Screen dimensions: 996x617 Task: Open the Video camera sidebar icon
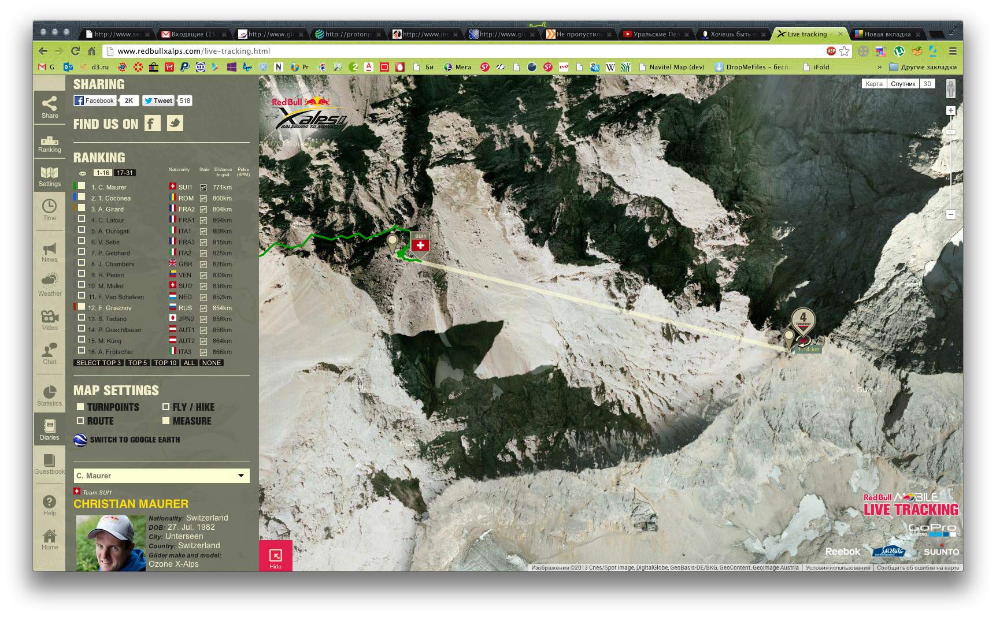click(49, 319)
